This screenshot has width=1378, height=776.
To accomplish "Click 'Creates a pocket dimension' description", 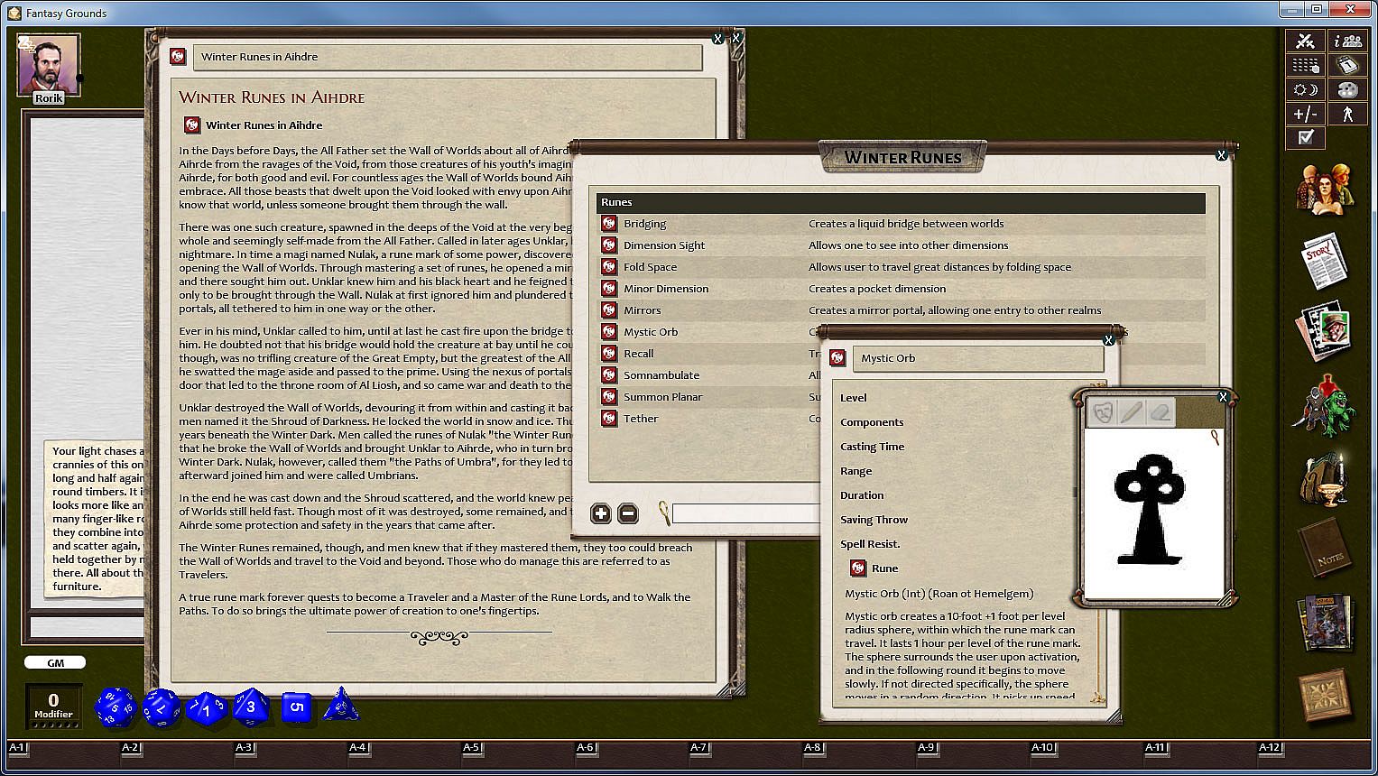I will coord(877,289).
